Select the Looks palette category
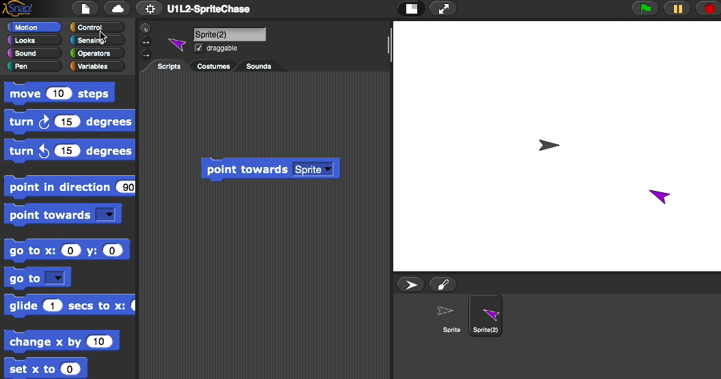The width and height of the screenshot is (721, 379). [x=35, y=40]
